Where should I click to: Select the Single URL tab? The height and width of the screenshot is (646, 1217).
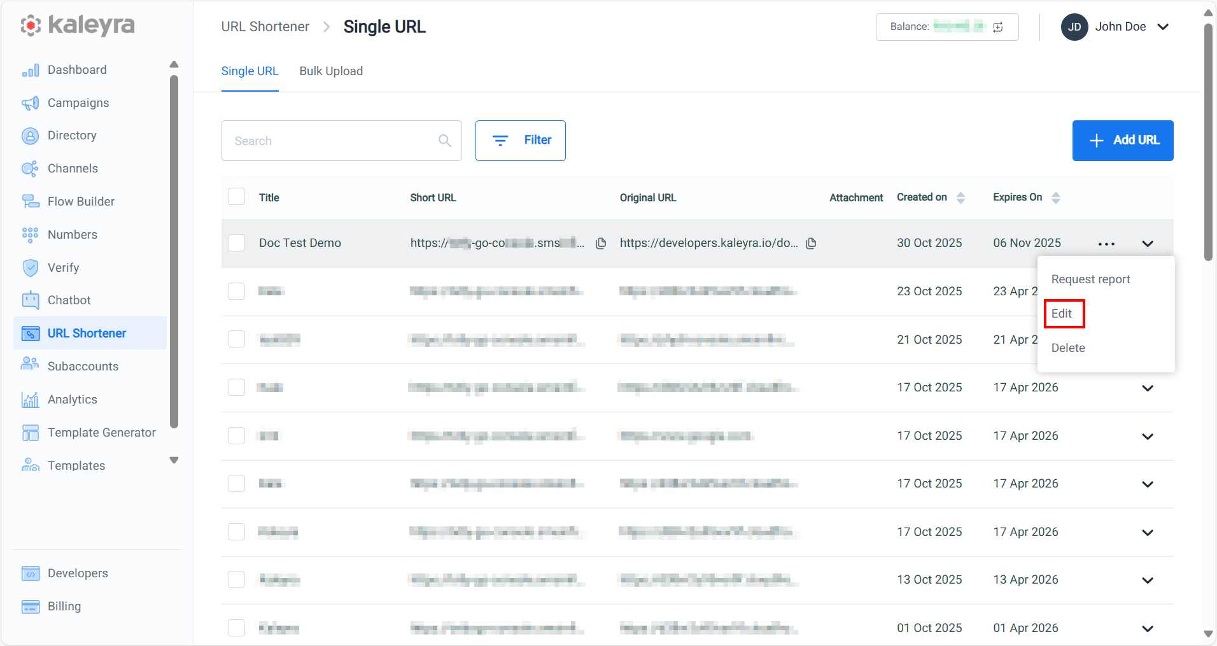click(x=250, y=71)
